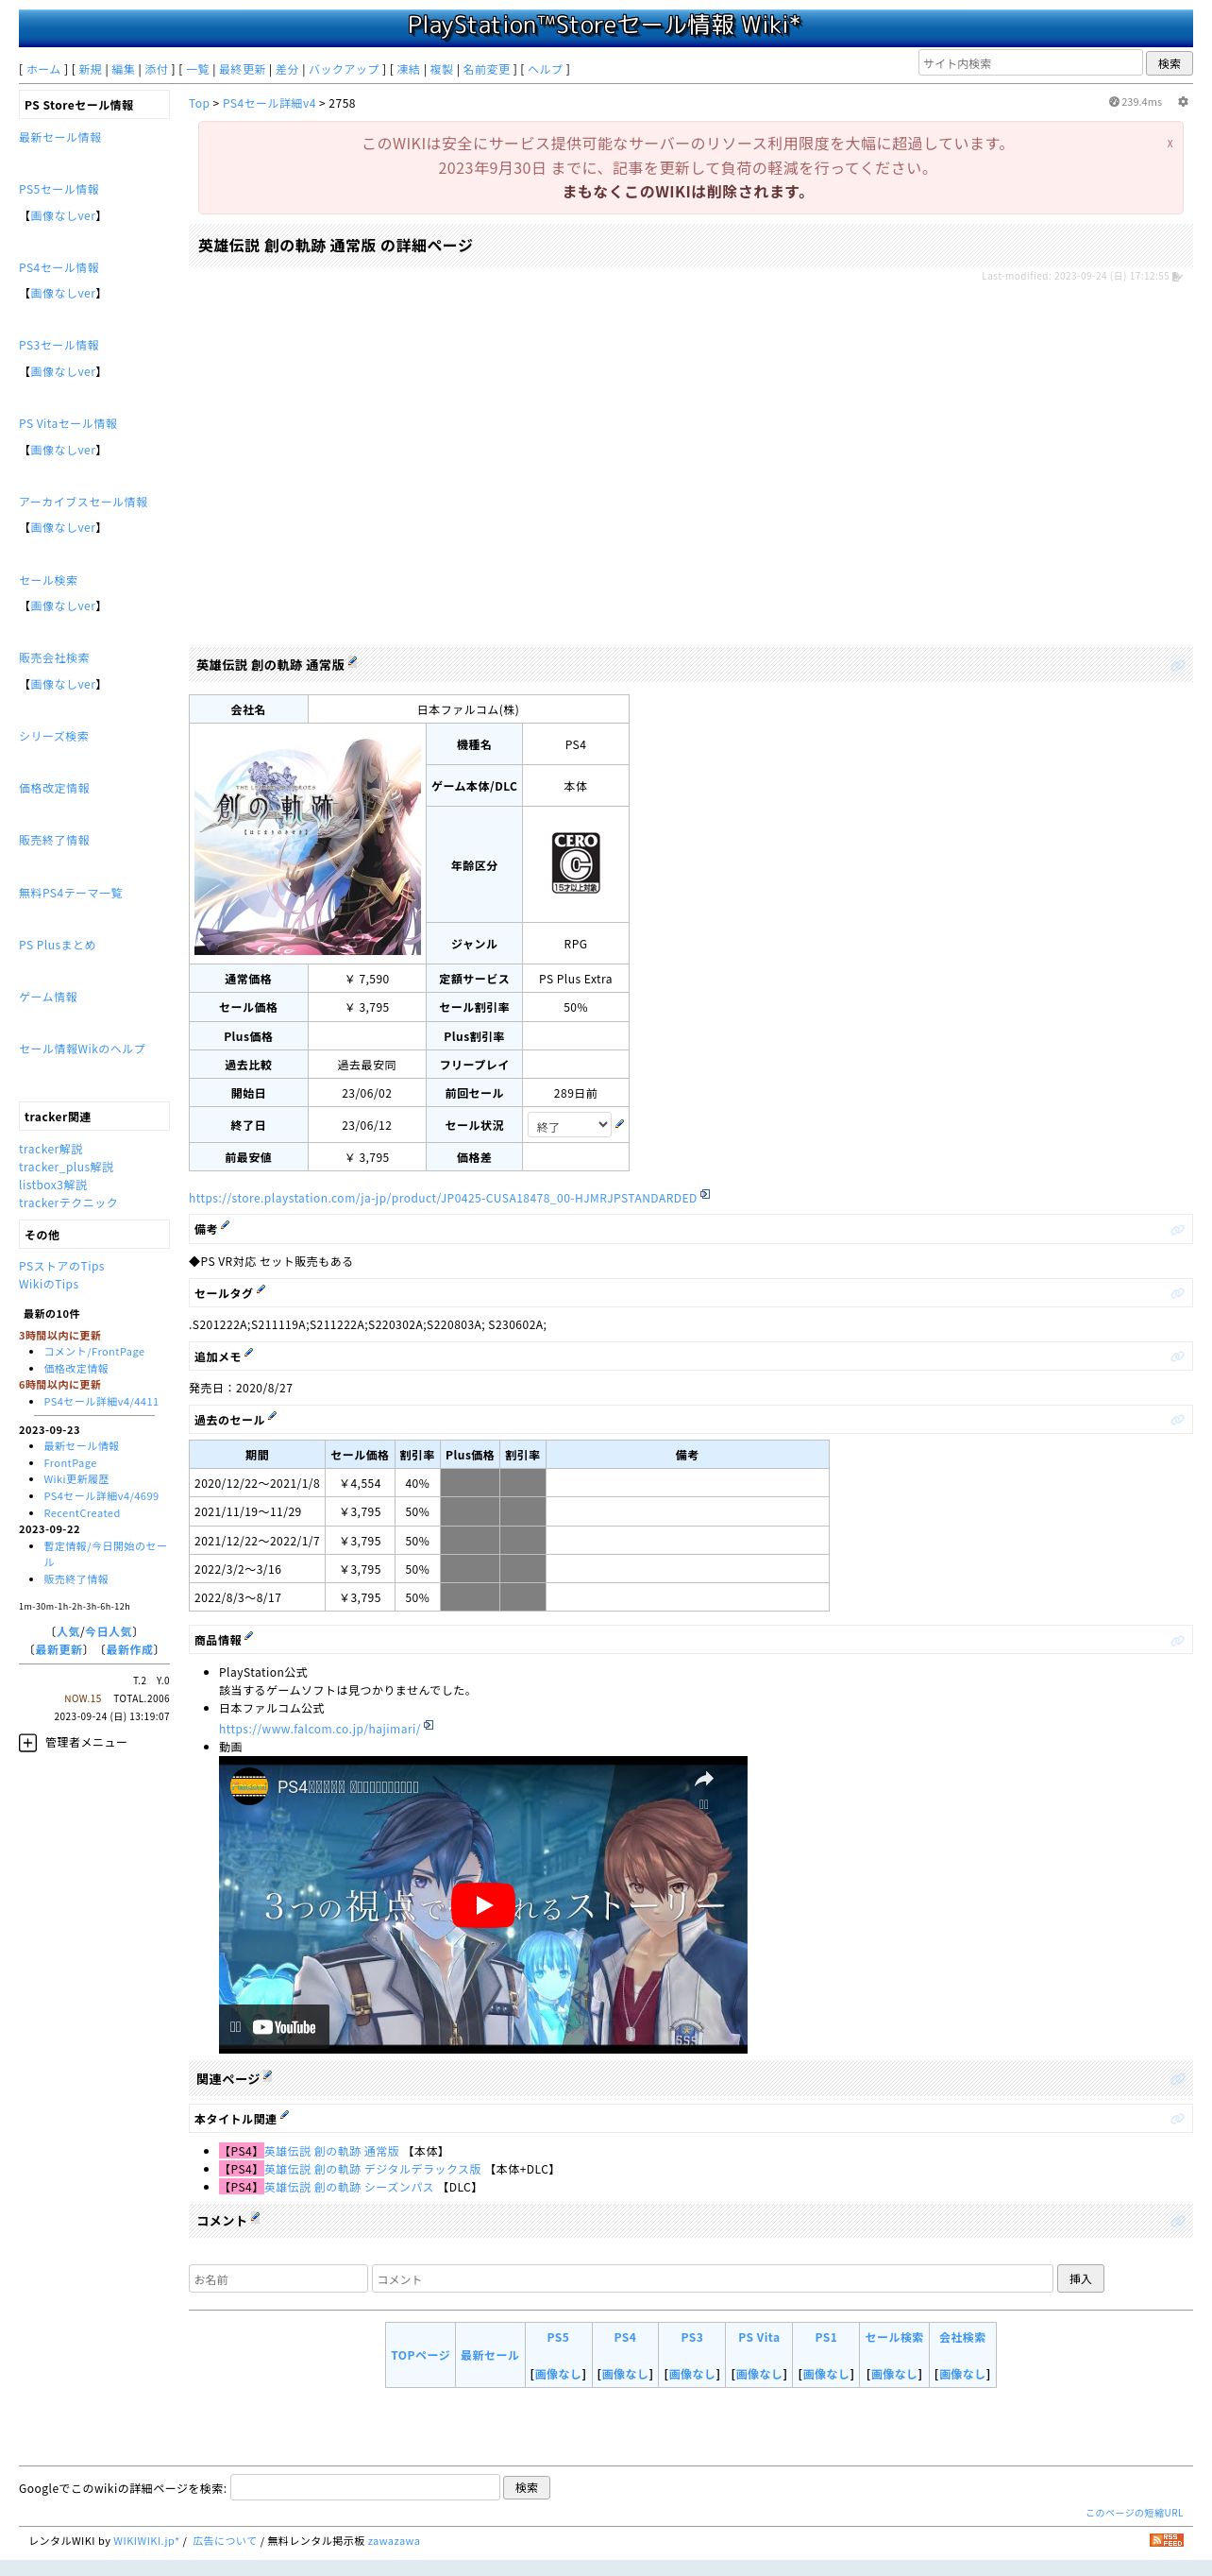Click the お名前 comment name field
Screen dimensions: 1212x2576
278,2278
